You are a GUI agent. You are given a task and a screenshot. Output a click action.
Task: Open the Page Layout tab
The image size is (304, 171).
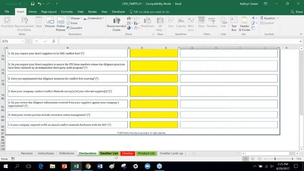click(48, 11)
